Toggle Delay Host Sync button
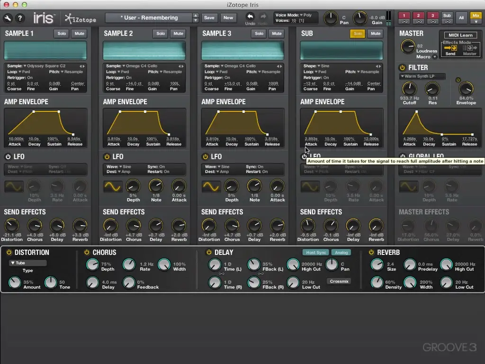Screen dimensions: 485x364 [316, 253]
